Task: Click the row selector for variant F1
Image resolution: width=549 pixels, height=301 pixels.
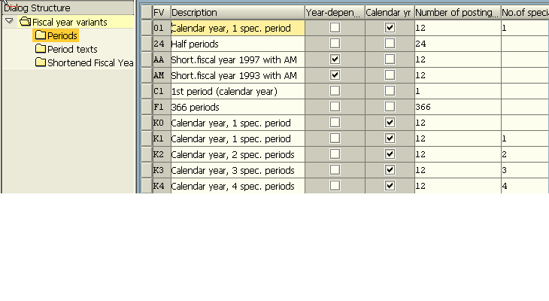Action: pos(147,107)
